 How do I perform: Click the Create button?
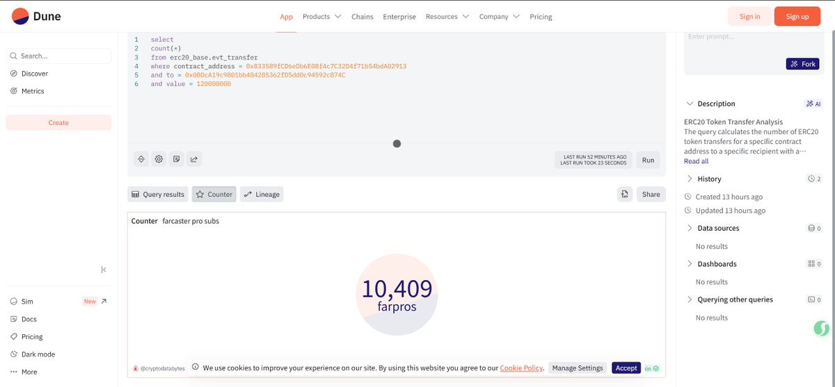point(58,122)
